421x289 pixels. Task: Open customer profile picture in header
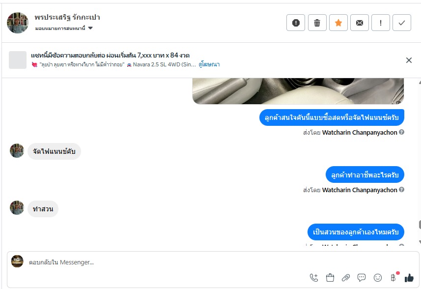[x=18, y=23]
